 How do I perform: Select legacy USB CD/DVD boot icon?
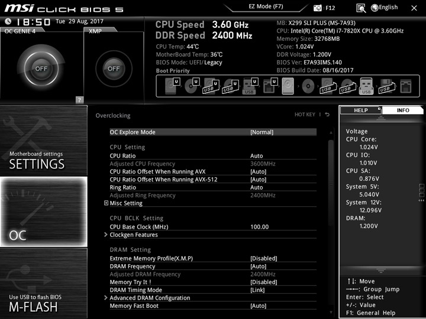pyautogui.click(x=347, y=86)
